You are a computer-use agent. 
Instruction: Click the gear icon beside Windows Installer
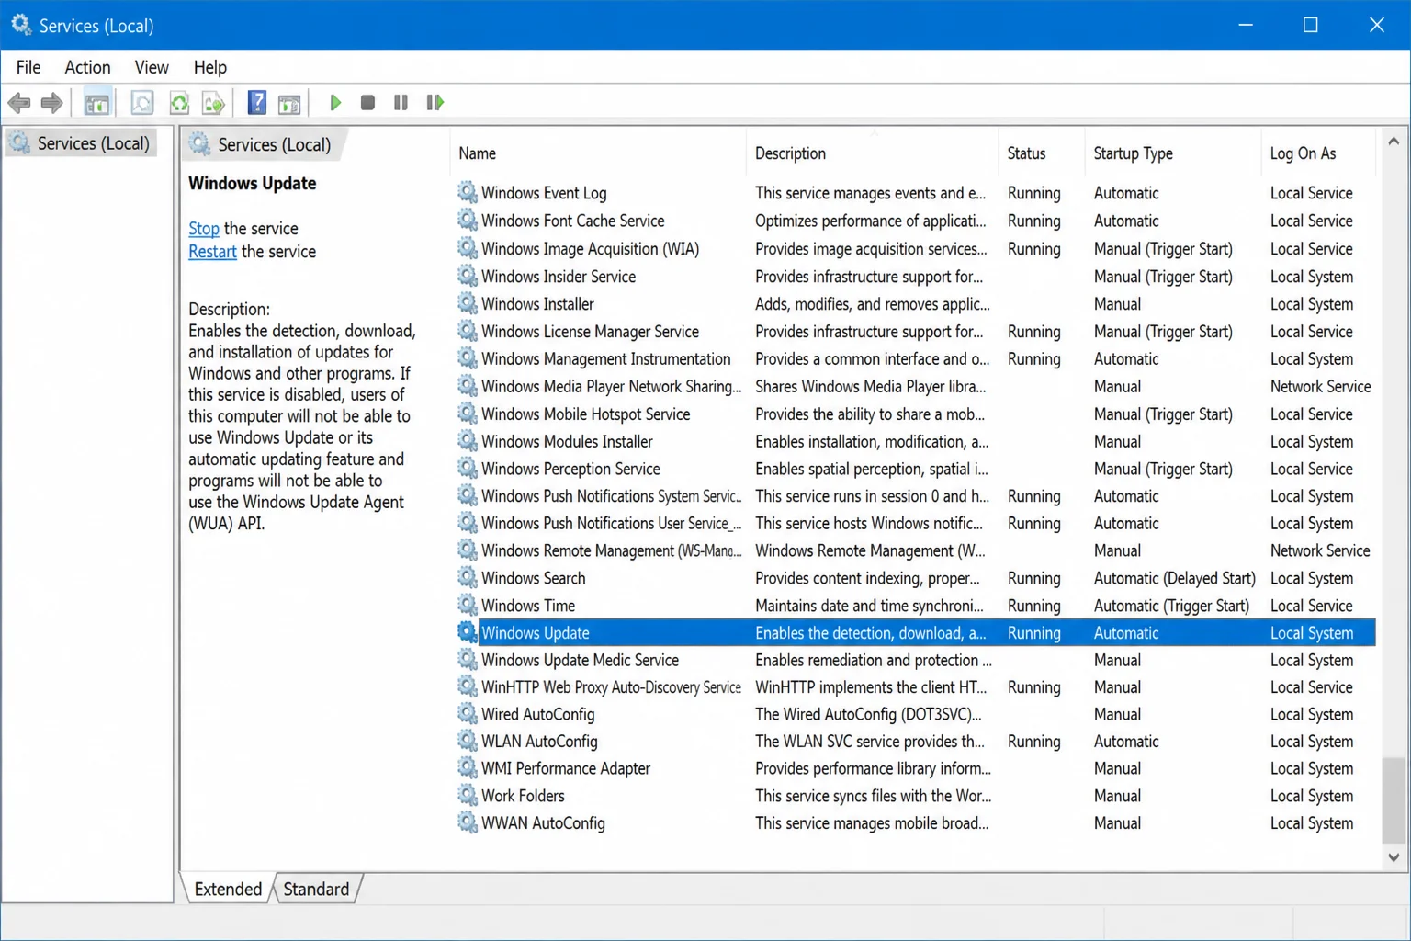pyautogui.click(x=468, y=303)
